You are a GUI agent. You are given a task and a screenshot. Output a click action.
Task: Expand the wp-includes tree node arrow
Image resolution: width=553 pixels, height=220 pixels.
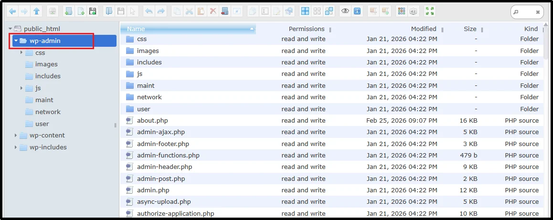coord(16,147)
